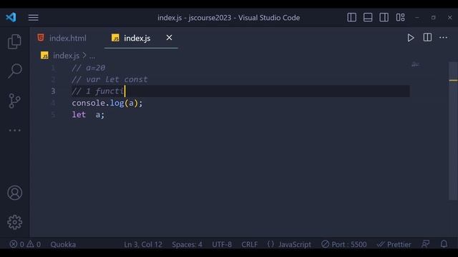Open the Accounts menu
Image resolution: width=458 pixels, height=257 pixels.
coord(14,193)
